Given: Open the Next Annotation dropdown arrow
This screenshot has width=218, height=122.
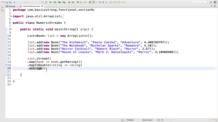Looking at the screenshot, I should (x=112, y=2).
